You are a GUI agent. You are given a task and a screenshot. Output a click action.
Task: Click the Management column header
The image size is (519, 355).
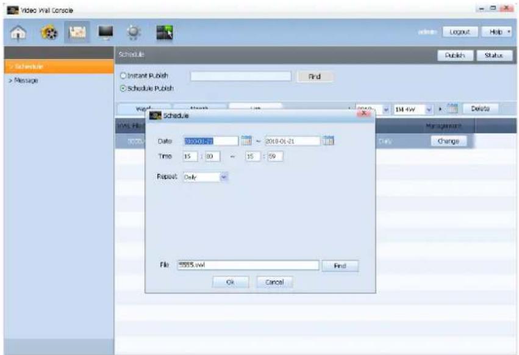pos(443,126)
